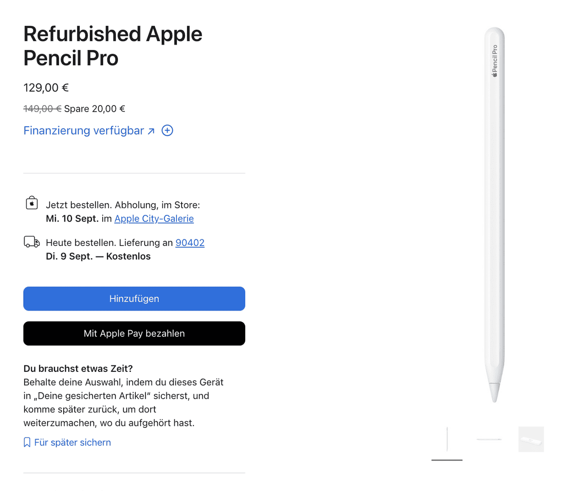Image resolution: width=566 pixels, height=491 pixels.
Task: Open the Apple City-Galerie store link
Action: [154, 219]
